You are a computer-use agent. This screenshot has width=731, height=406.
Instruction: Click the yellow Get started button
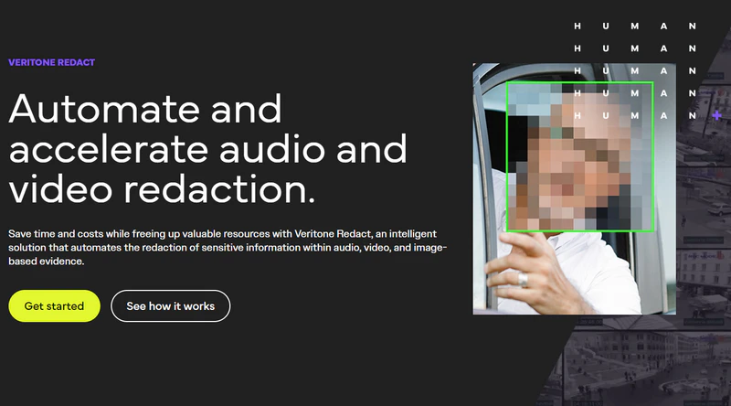54,306
